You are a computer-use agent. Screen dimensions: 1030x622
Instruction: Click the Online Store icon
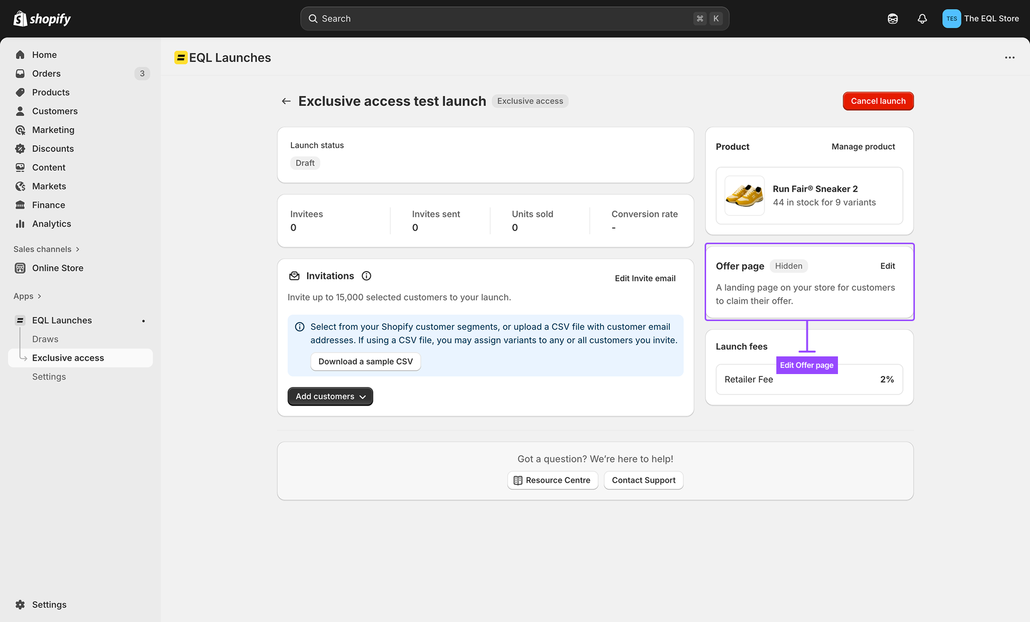pos(20,268)
